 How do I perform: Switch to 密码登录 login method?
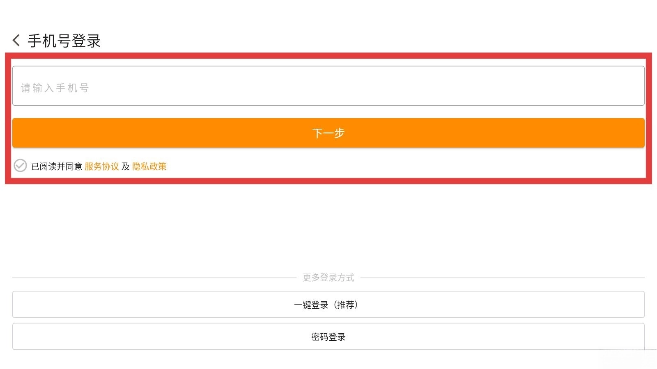328,337
